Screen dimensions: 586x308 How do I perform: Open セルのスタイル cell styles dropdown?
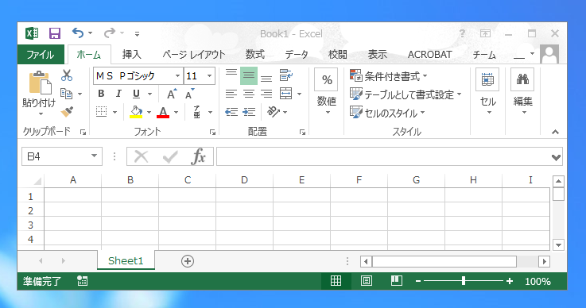[387, 113]
